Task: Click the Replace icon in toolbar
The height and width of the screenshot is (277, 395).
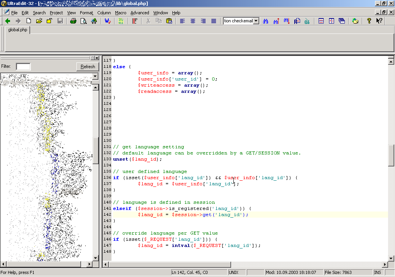Action: coord(297,21)
